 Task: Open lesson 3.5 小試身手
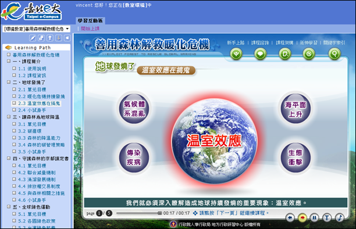coord(32,152)
